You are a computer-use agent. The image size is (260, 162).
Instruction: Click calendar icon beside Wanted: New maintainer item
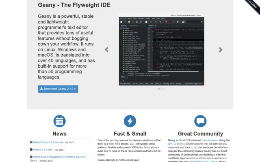[x=31, y=157]
